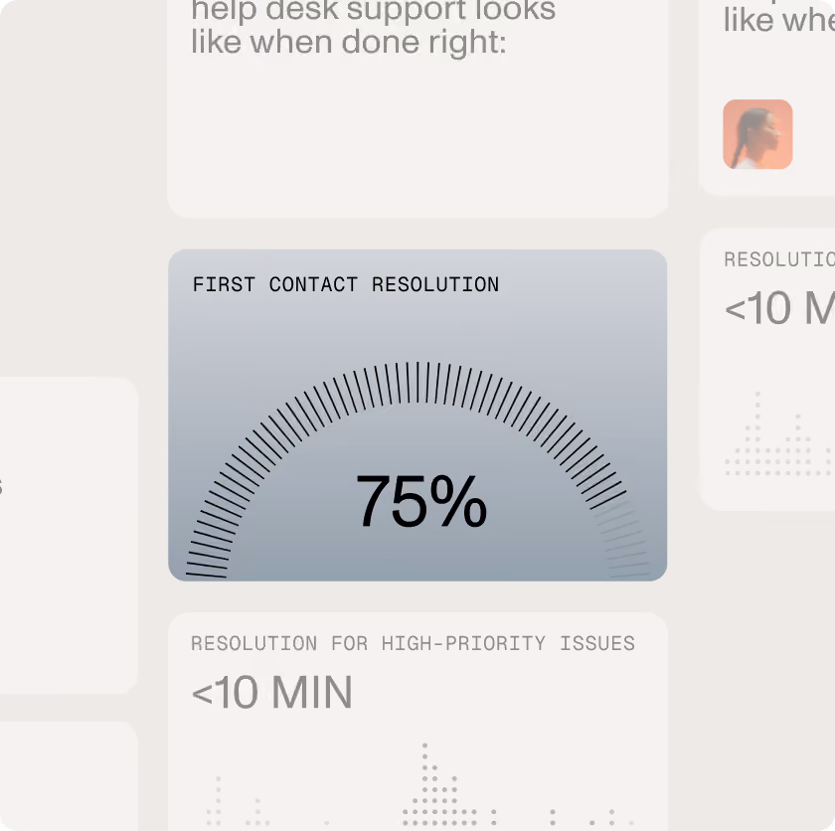
Task: Click the gauge's leftmost starting tick marks
Action: coord(209,557)
